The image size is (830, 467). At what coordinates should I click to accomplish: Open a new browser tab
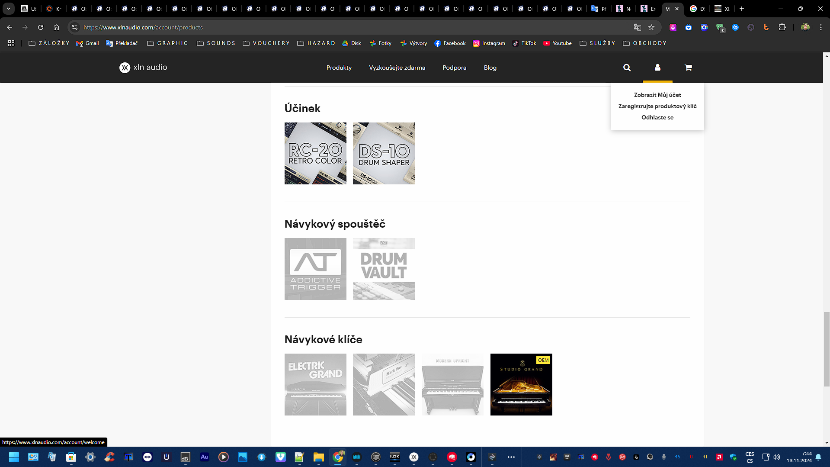coord(742,9)
